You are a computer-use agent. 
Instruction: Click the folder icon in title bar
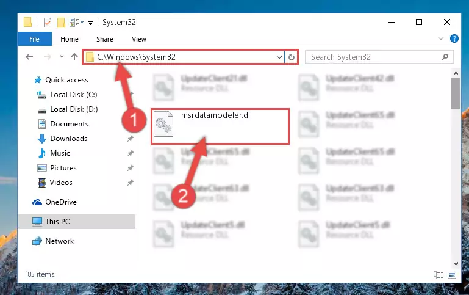[x=27, y=22]
